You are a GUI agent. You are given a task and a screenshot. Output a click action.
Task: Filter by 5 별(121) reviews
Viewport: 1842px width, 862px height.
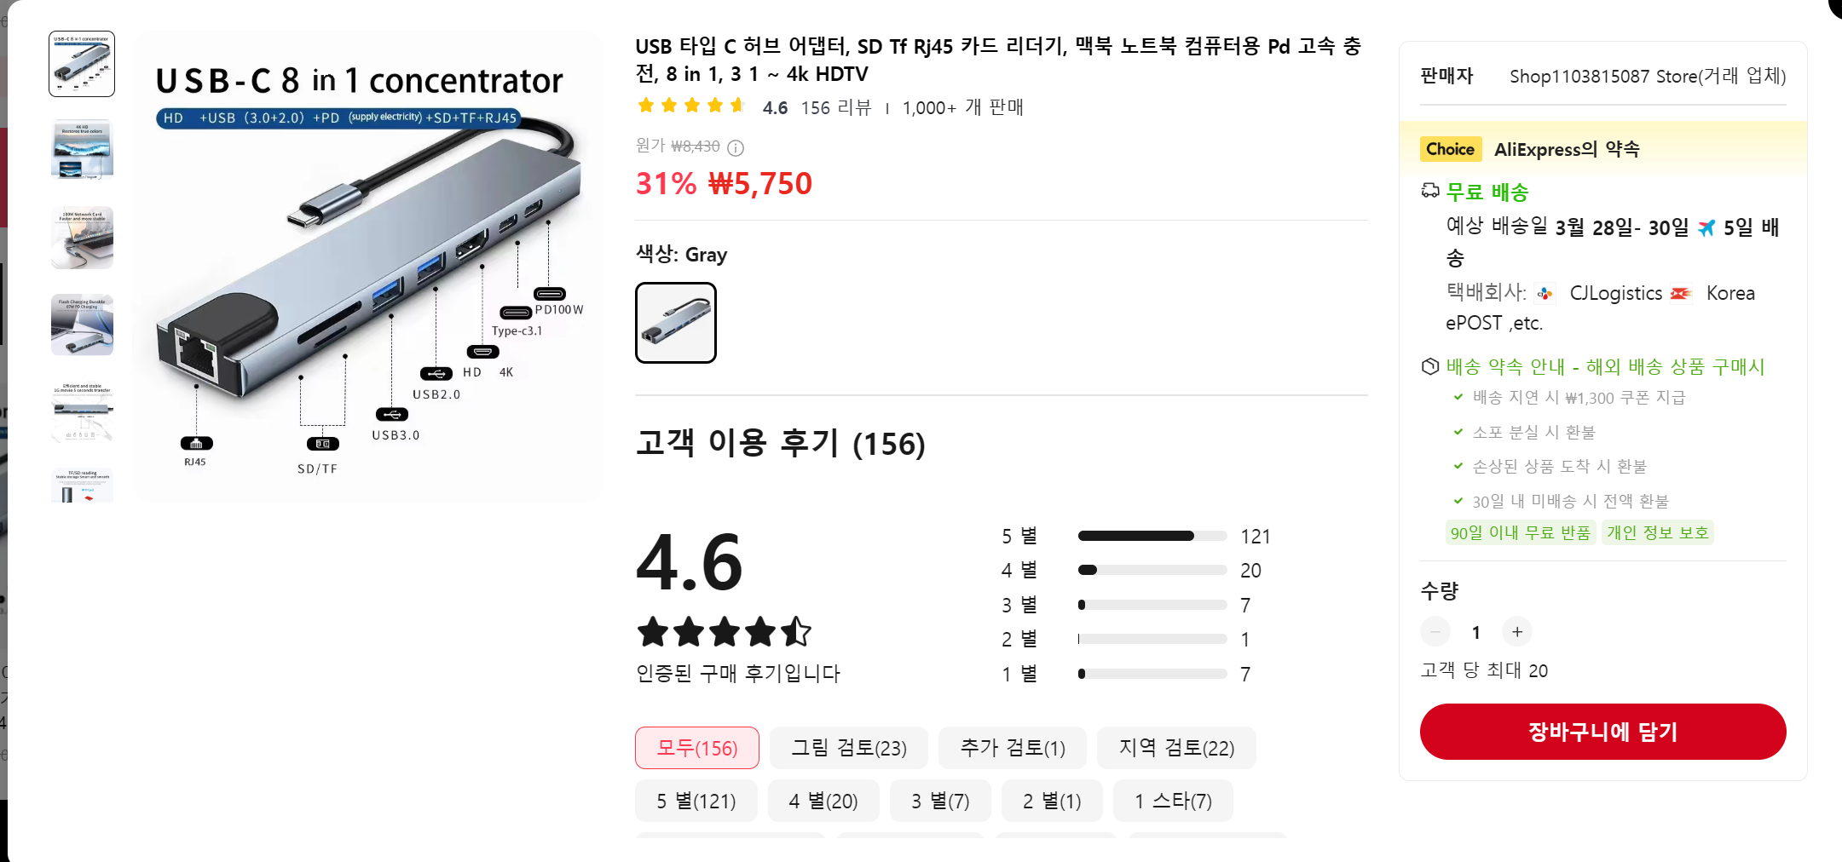tap(696, 802)
